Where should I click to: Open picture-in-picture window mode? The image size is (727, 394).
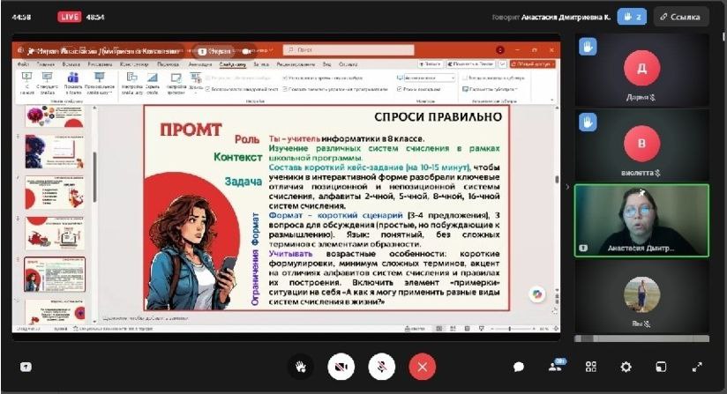click(661, 367)
